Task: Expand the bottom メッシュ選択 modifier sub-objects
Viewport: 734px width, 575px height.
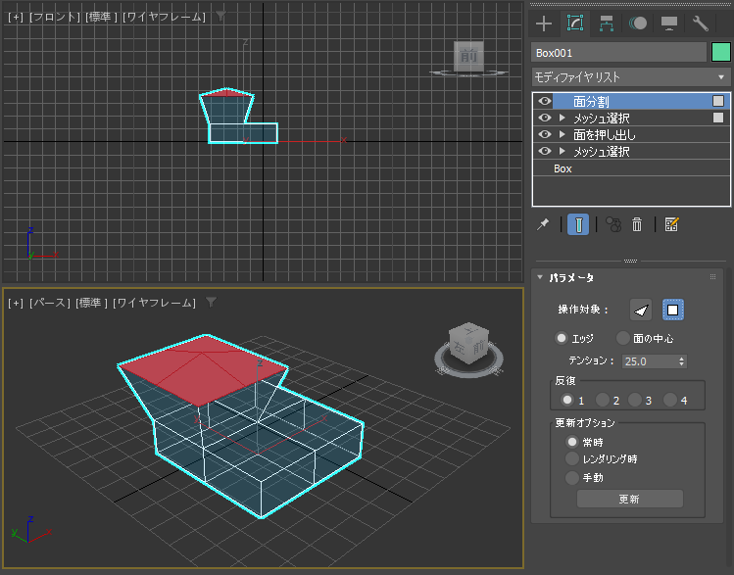Action: tap(563, 152)
